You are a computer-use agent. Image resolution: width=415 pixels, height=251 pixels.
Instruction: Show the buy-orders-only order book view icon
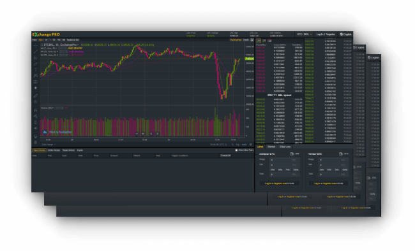click(264, 41)
